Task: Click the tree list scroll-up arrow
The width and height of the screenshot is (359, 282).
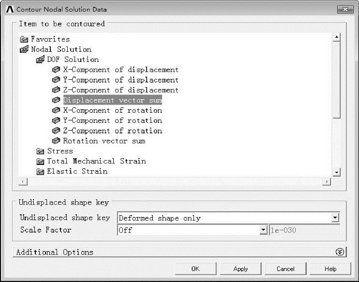Action: pyautogui.click(x=336, y=37)
